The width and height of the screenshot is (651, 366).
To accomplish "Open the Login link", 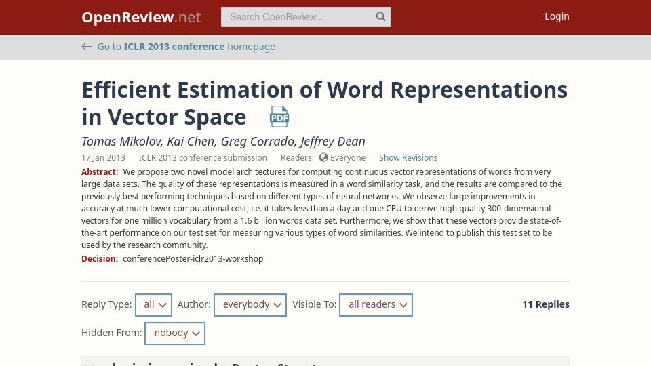I will [557, 16].
